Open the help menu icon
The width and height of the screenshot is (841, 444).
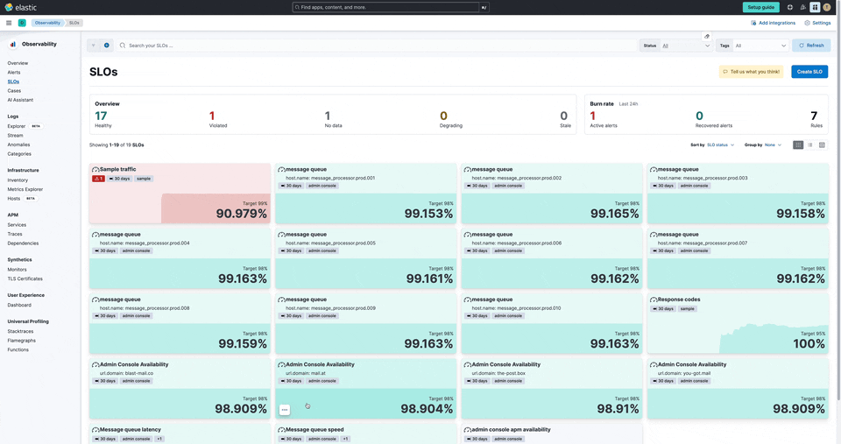pyautogui.click(x=790, y=7)
